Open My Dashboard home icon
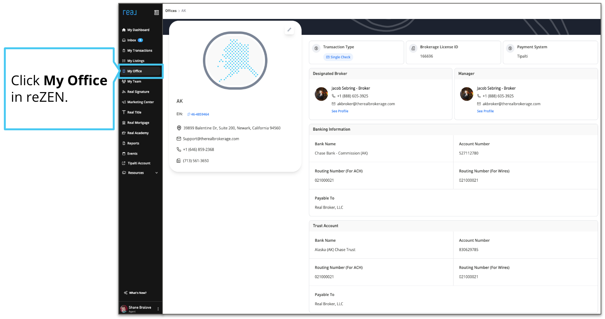Image resolution: width=605 pixels, height=319 pixels. point(124,30)
